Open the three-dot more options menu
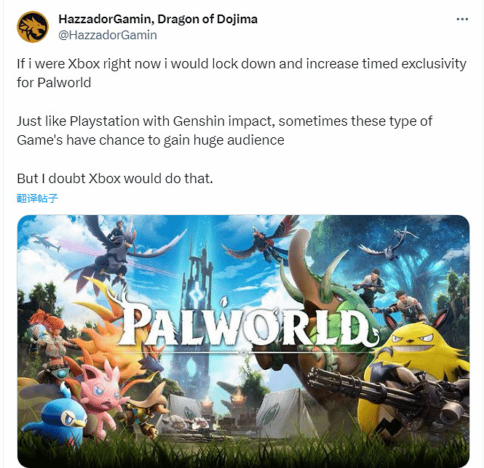484x468 pixels. pyautogui.click(x=462, y=19)
